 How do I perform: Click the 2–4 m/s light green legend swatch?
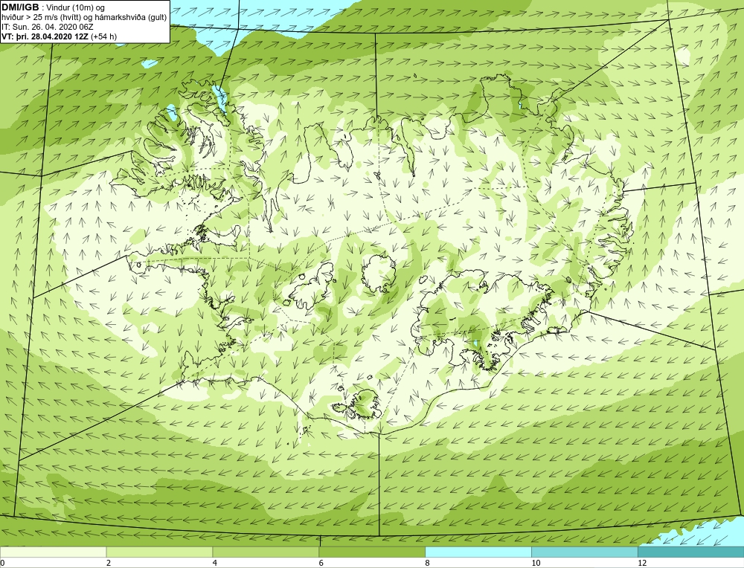click(x=159, y=552)
